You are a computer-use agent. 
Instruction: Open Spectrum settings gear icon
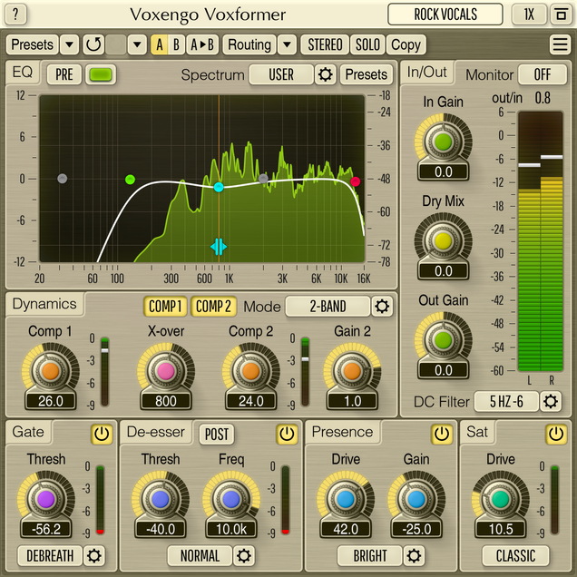point(326,74)
